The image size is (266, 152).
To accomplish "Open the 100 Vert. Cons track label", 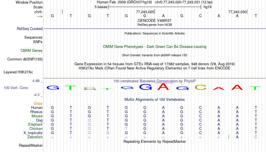I will 16,88.
